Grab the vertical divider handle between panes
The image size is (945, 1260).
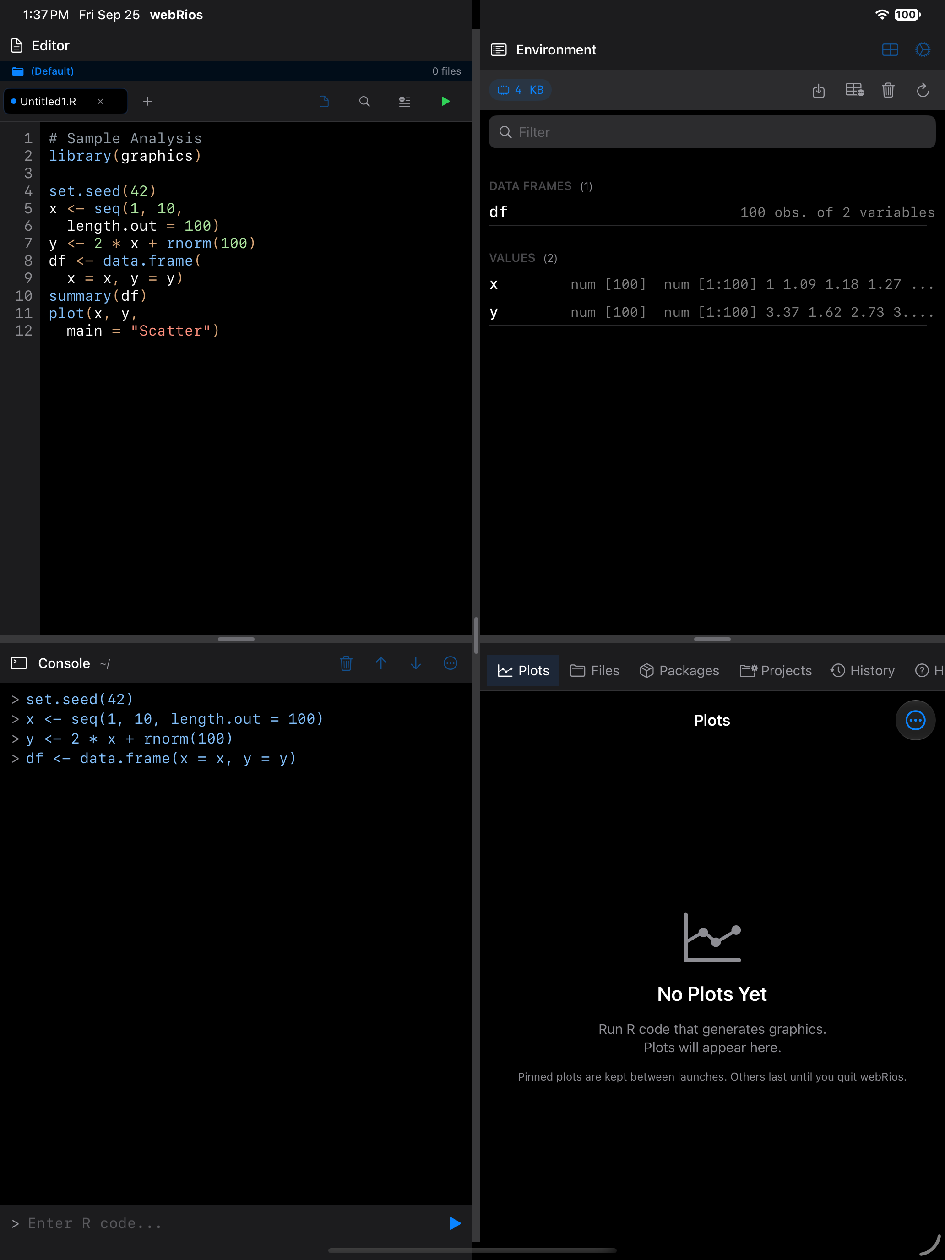point(476,635)
